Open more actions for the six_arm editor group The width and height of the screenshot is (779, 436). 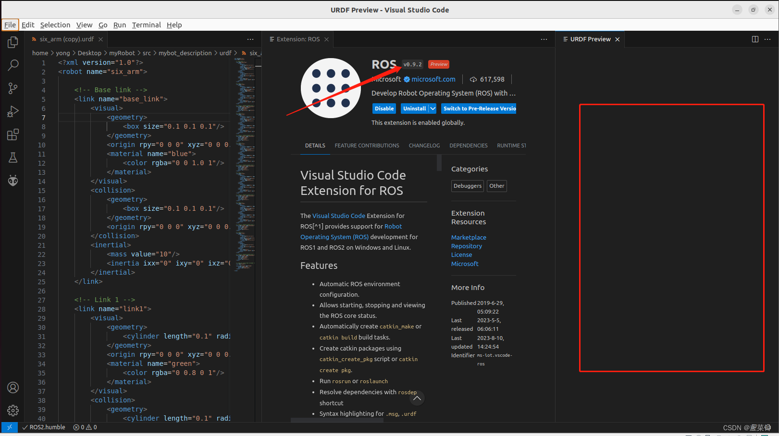[250, 39]
